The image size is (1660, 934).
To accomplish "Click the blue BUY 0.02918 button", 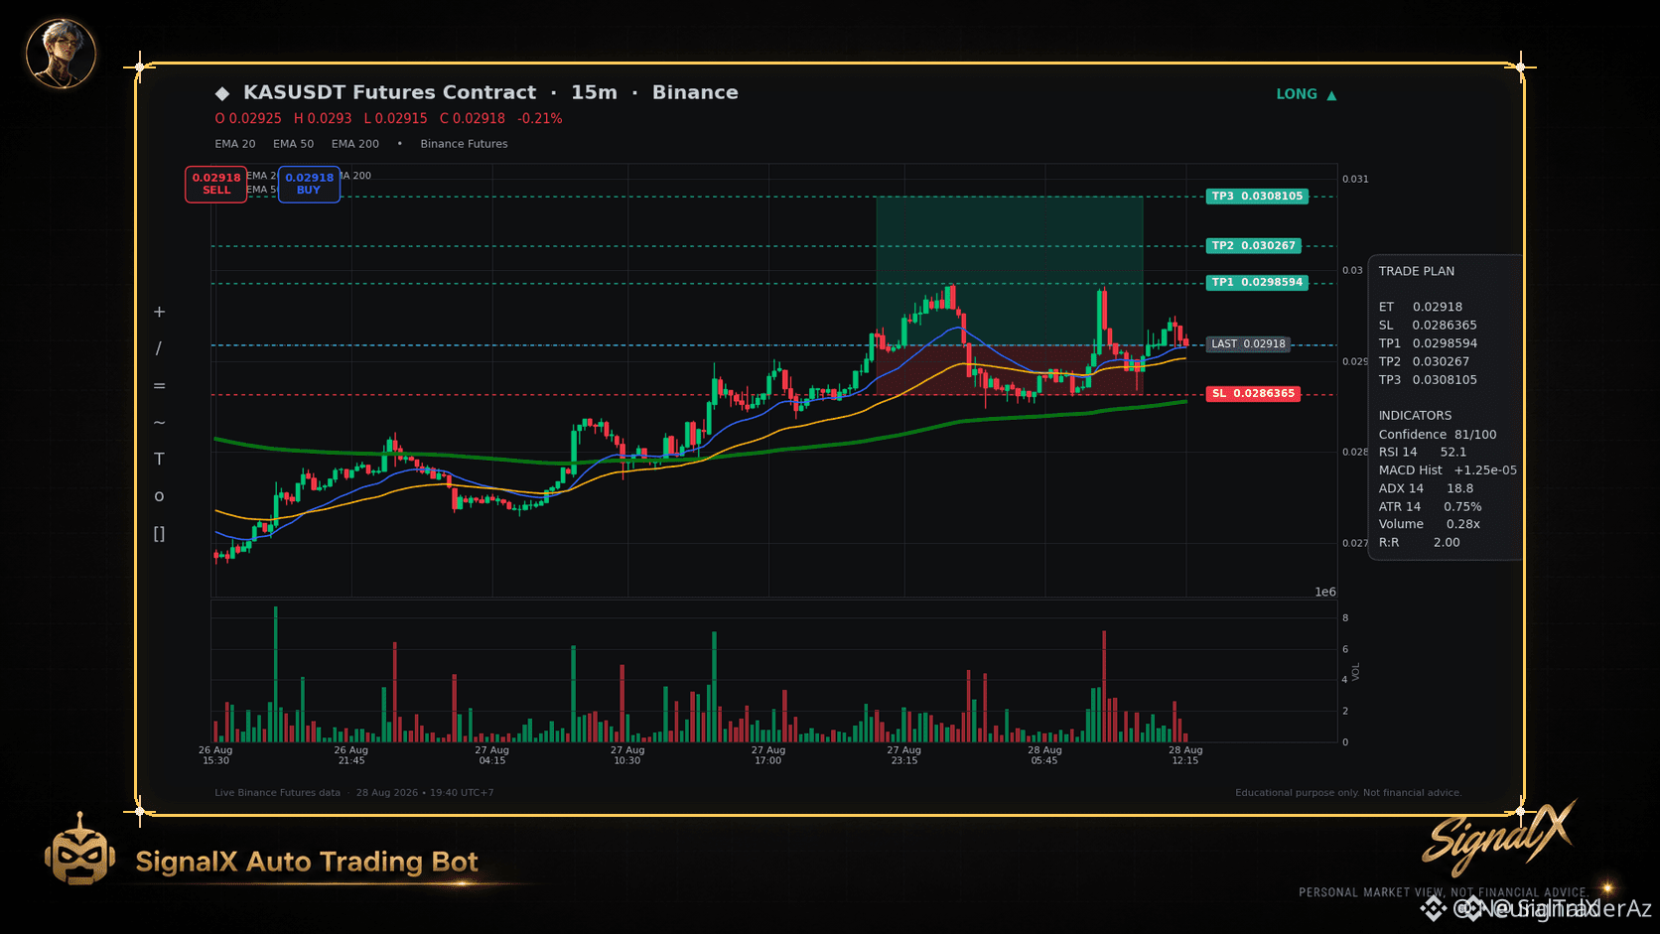I will coord(309,184).
